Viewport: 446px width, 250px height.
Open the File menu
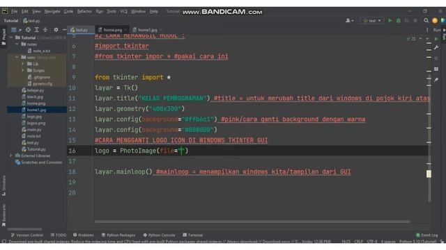click(15, 11)
